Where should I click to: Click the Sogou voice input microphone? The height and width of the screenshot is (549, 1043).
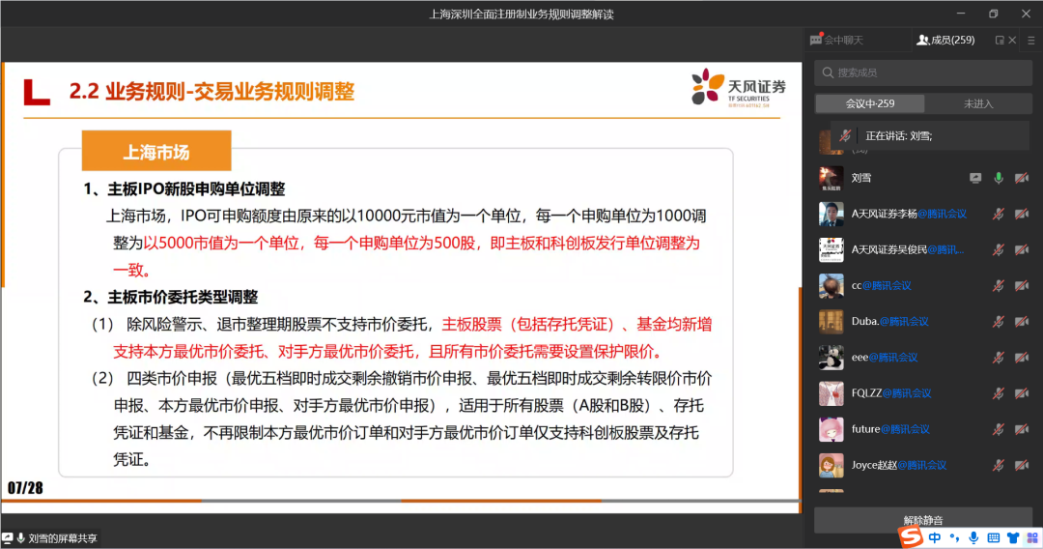click(x=973, y=537)
